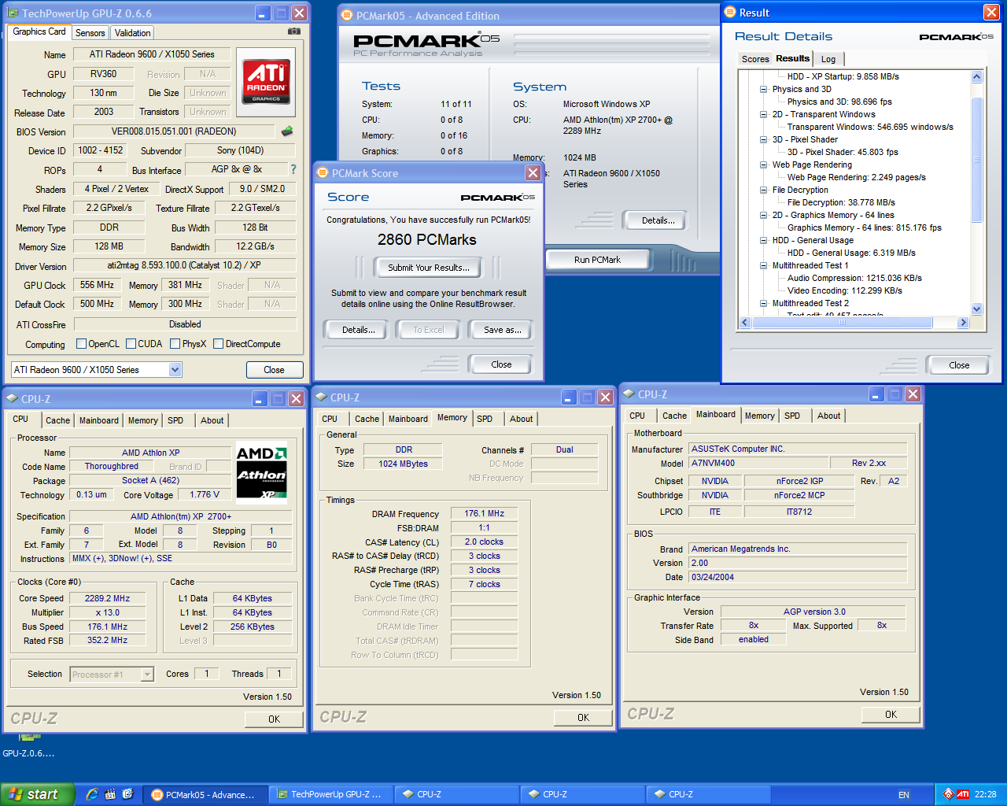Collapse the 3D - Pixel Shader node

tap(763, 139)
